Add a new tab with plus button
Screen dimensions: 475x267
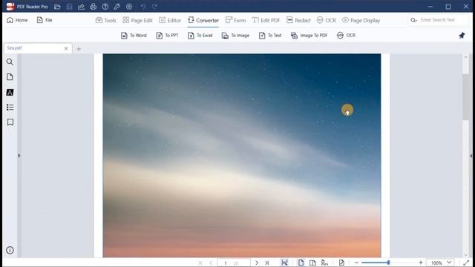[x=79, y=49]
